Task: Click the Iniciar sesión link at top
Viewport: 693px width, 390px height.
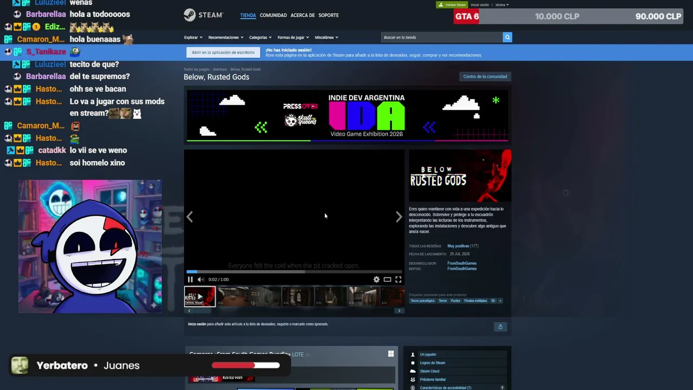Action: pos(480,5)
